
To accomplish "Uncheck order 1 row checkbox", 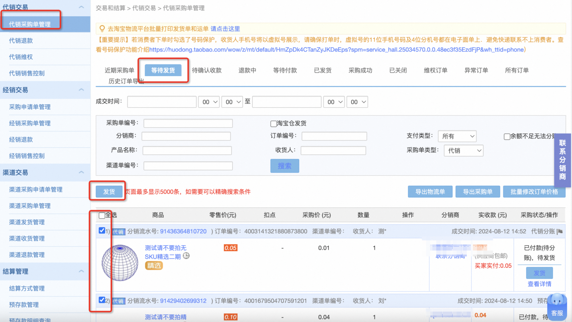I will coord(102,230).
